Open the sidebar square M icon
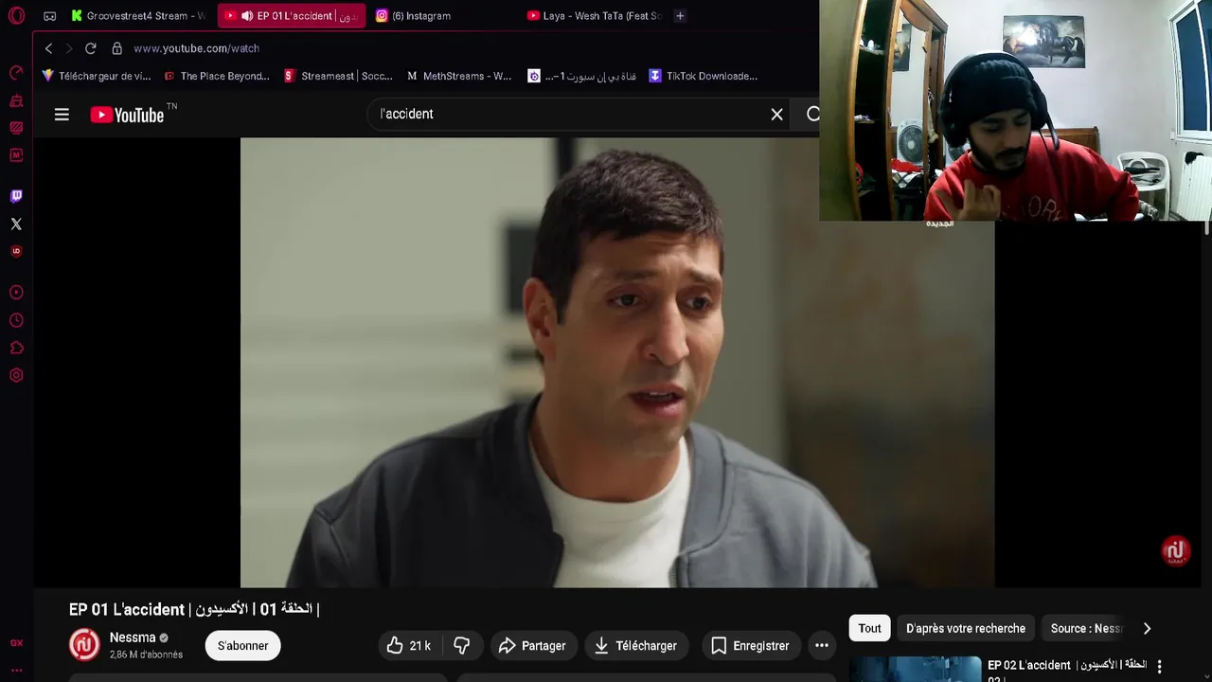 click(x=16, y=154)
